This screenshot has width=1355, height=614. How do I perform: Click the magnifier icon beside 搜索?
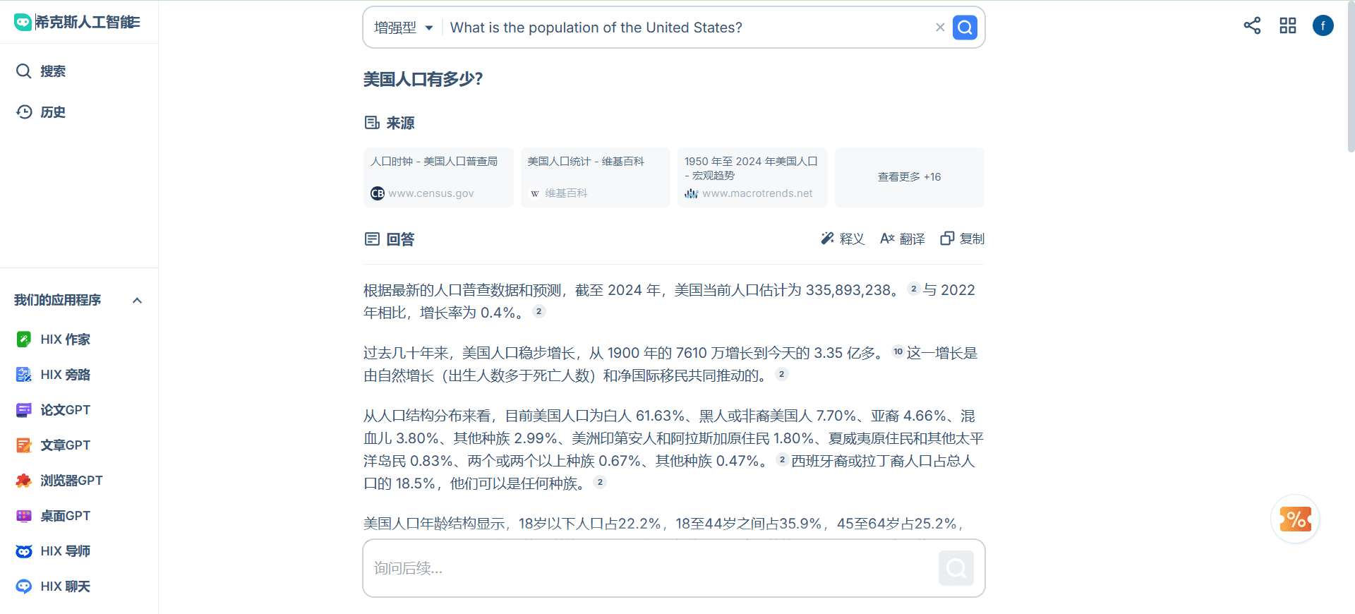pos(24,71)
